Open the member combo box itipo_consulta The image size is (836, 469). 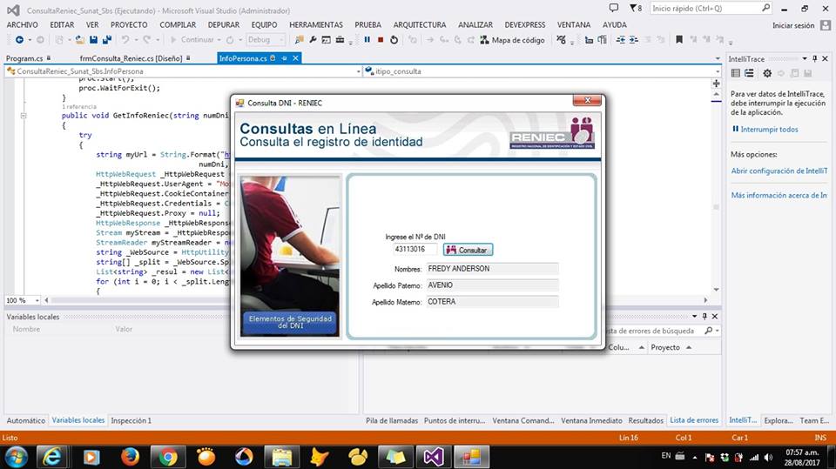coord(543,71)
